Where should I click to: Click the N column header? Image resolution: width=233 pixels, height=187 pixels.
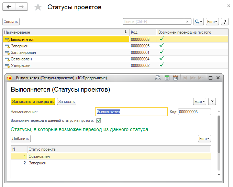point(19,149)
